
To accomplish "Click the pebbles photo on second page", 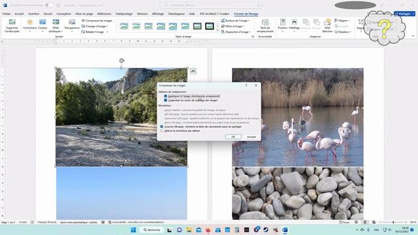I will tap(298, 193).
